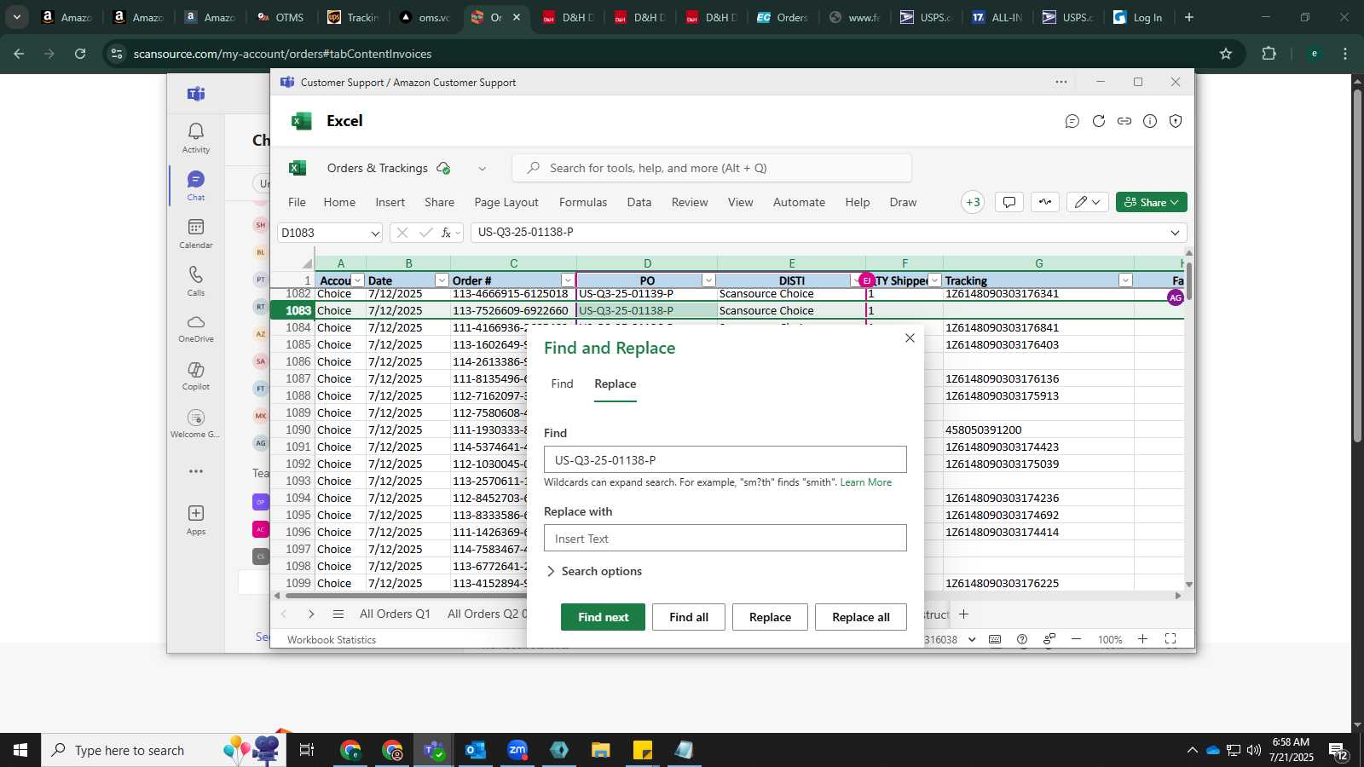The width and height of the screenshot is (1364, 767).
Task: Open the catch up activity icon
Action: 1045,202
